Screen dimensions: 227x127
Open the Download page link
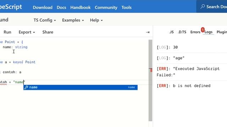click(x=43, y=7)
